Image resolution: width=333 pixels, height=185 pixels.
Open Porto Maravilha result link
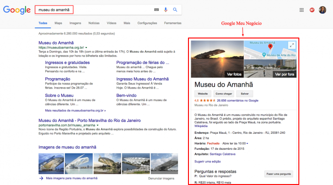[x=90, y=121]
